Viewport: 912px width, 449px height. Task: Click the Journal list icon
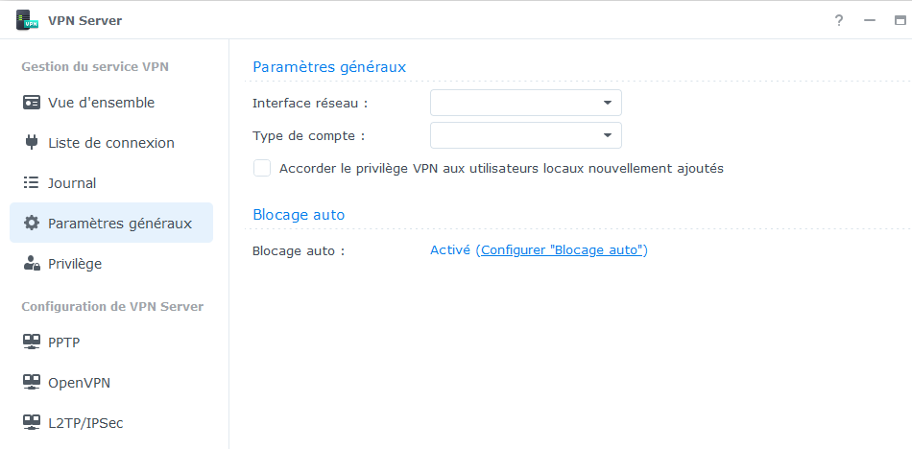tap(32, 183)
